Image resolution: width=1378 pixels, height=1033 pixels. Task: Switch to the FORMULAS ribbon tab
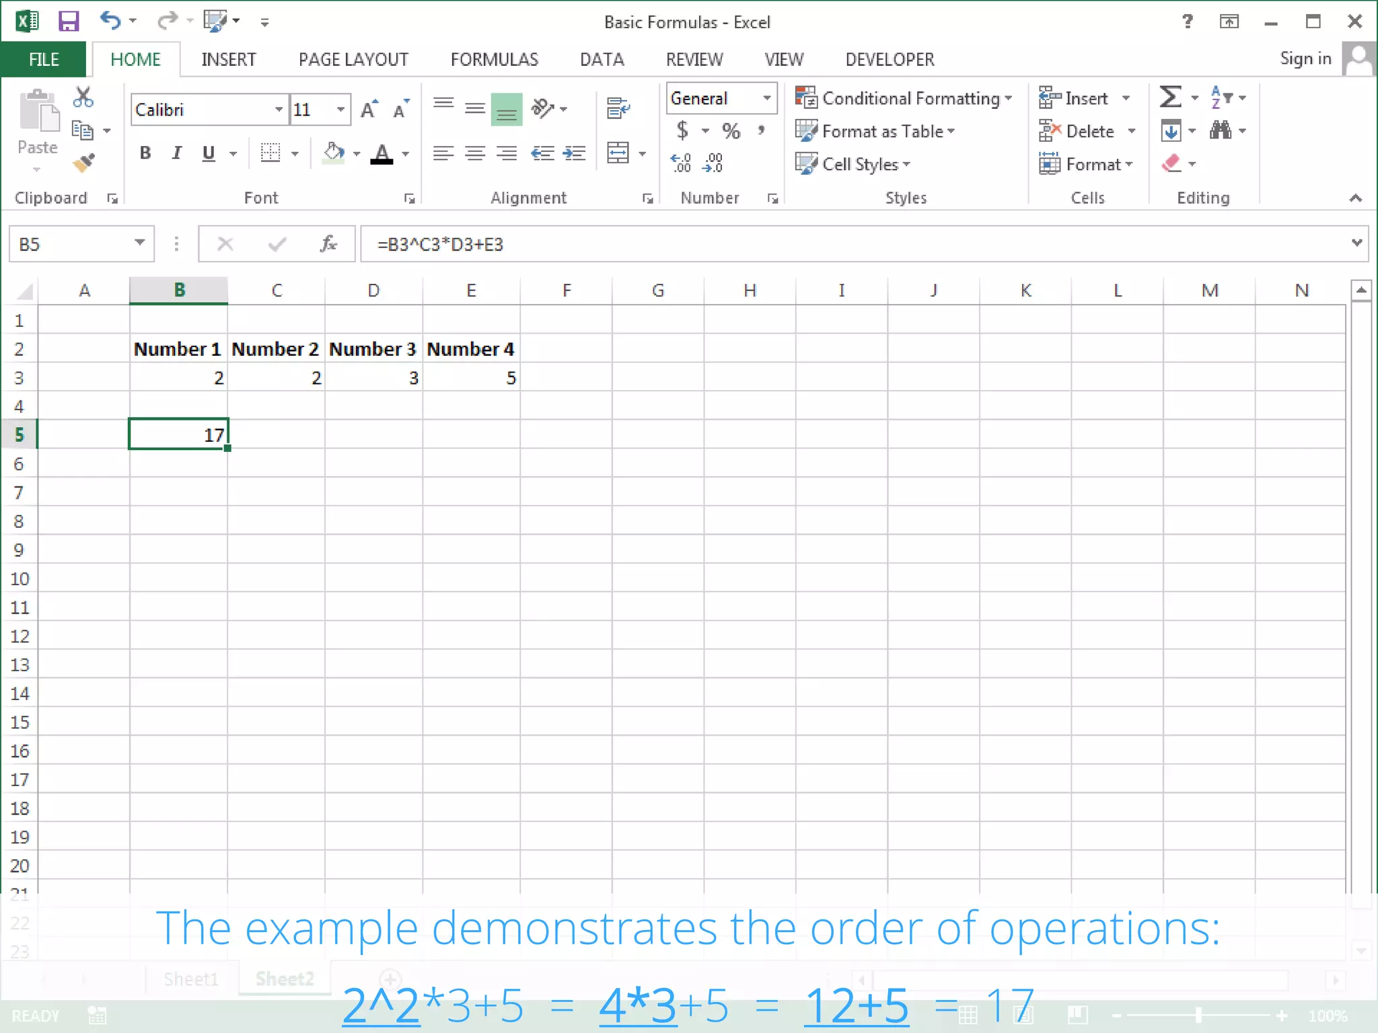[494, 59]
